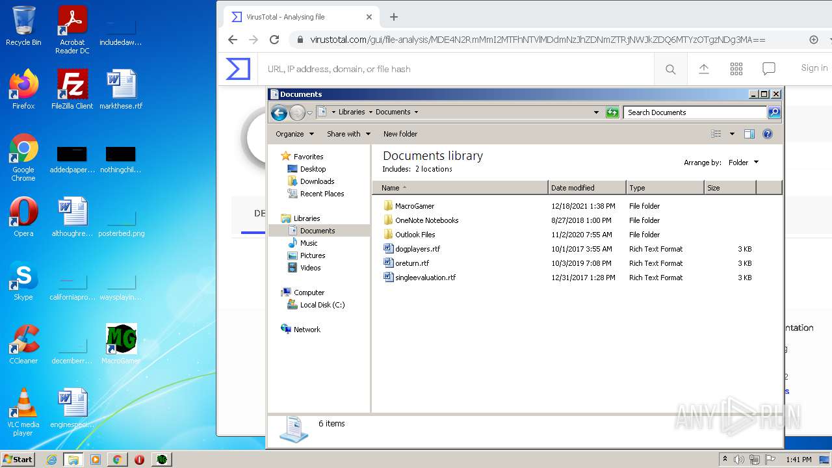
Task: Open the Recycle Bin desktop icon
Action: 23,26
